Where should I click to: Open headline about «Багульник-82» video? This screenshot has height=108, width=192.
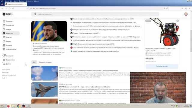[x=106, y=37]
